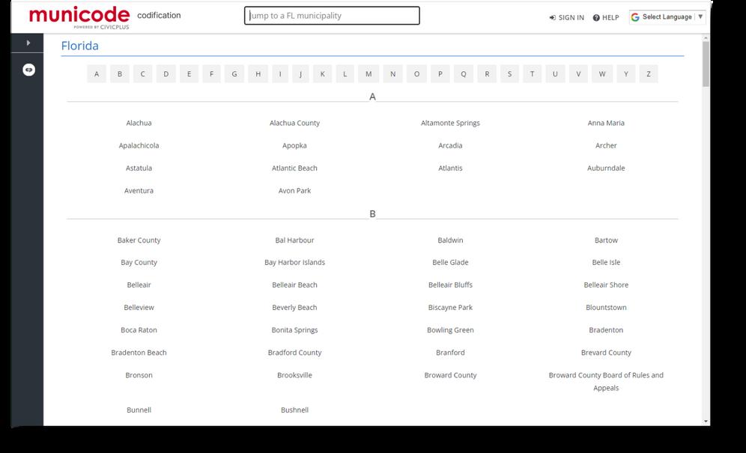The width and height of the screenshot is (746, 453).
Task: Jump to letter Y section
Action: pyautogui.click(x=626, y=74)
